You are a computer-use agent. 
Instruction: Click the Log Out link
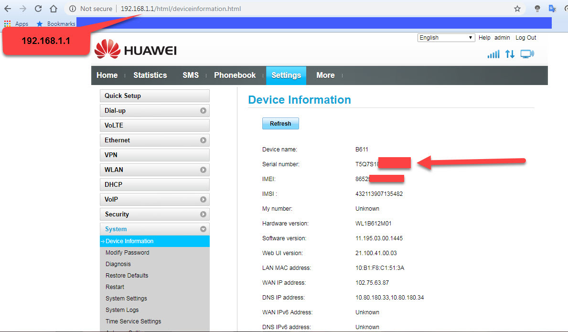525,38
